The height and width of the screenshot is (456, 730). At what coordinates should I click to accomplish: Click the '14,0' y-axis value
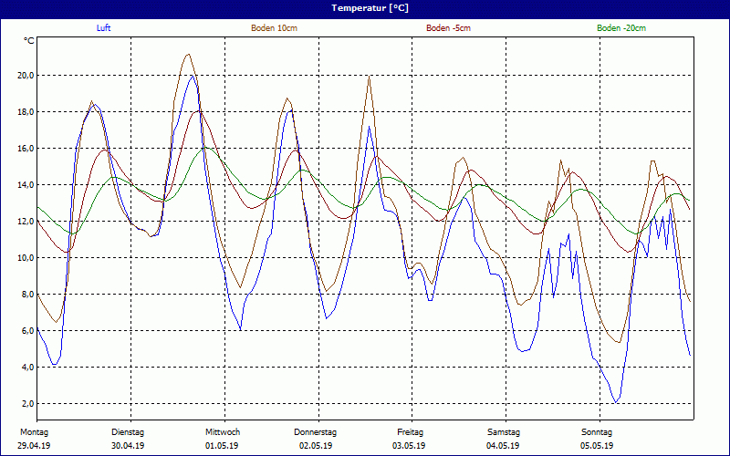click(26, 185)
